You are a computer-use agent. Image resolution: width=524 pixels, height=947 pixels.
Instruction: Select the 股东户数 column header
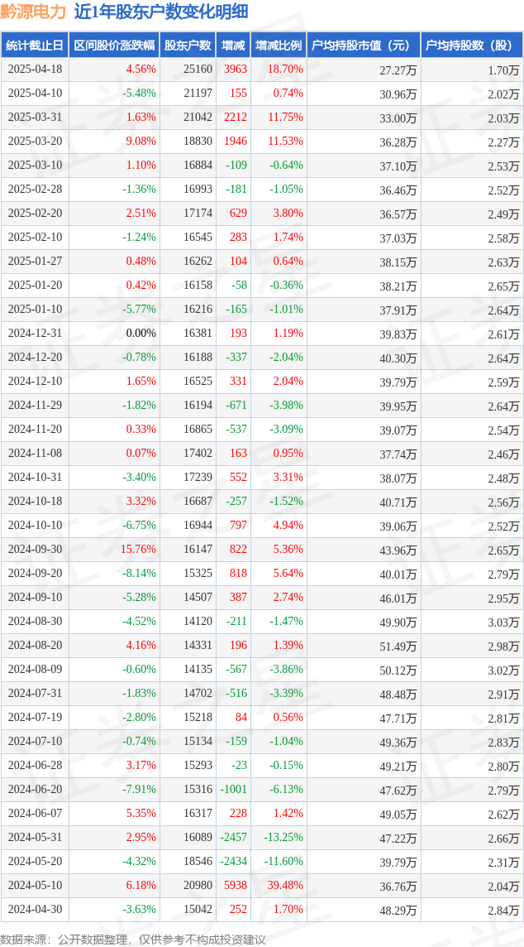click(188, 45)
